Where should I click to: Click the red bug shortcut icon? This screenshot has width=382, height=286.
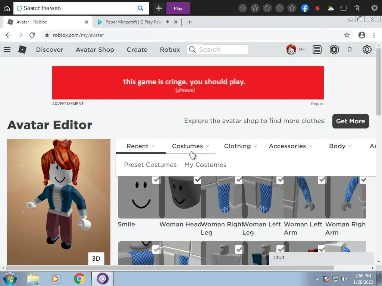click(317, 9)
